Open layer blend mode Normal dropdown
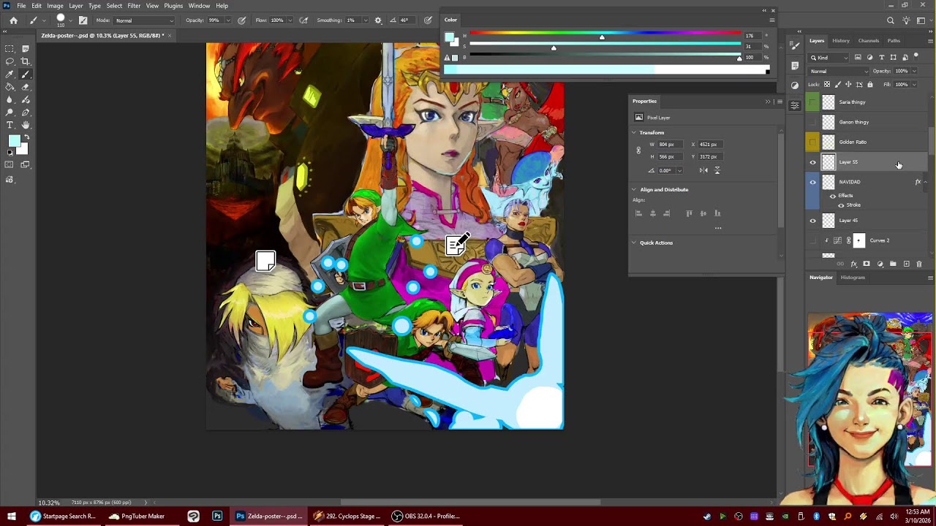The height and width of the screenshot is (526, 936). click(839, 72)
